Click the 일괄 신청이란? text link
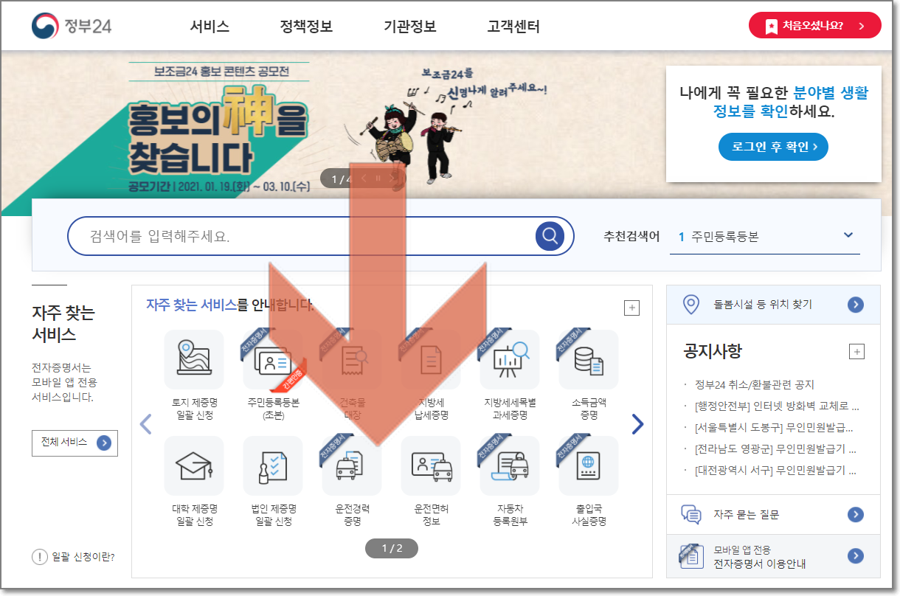The height and width of the screenshot is (596, 900). click(83, 557)
